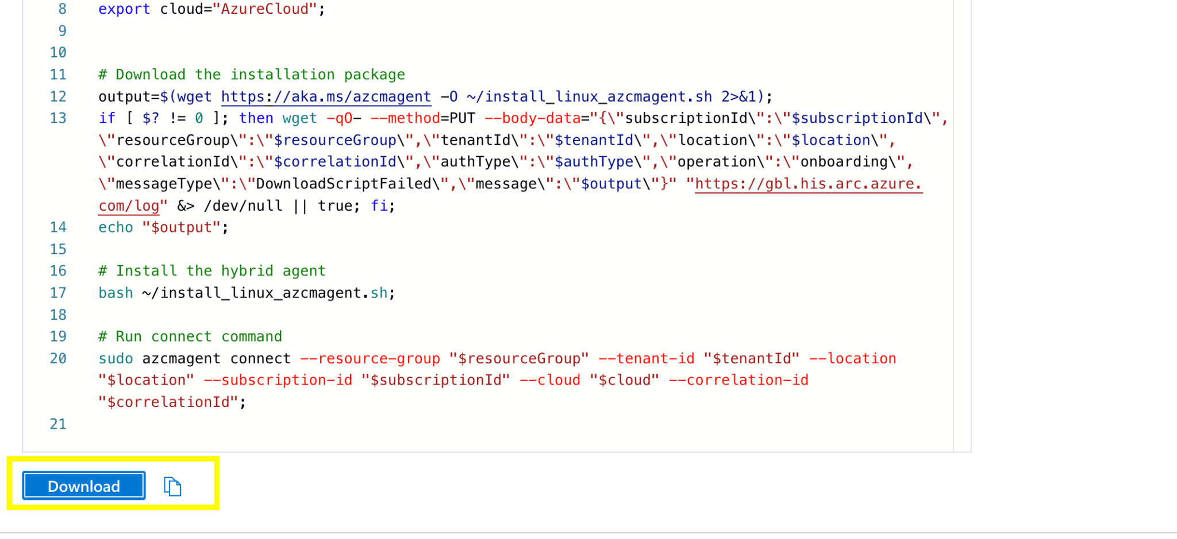This screenshot has height=539, width=1177.
Task: Click the DownloadScriptFailed message text
Action: click(344, 184)
